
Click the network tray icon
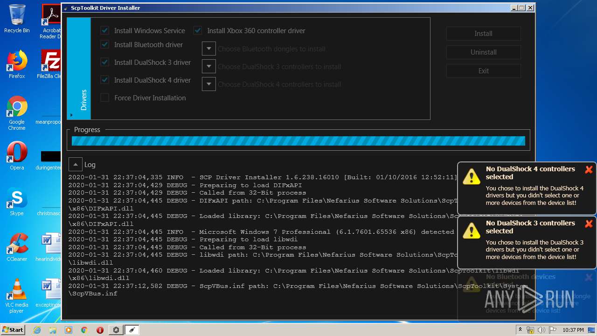click(530, 330)
